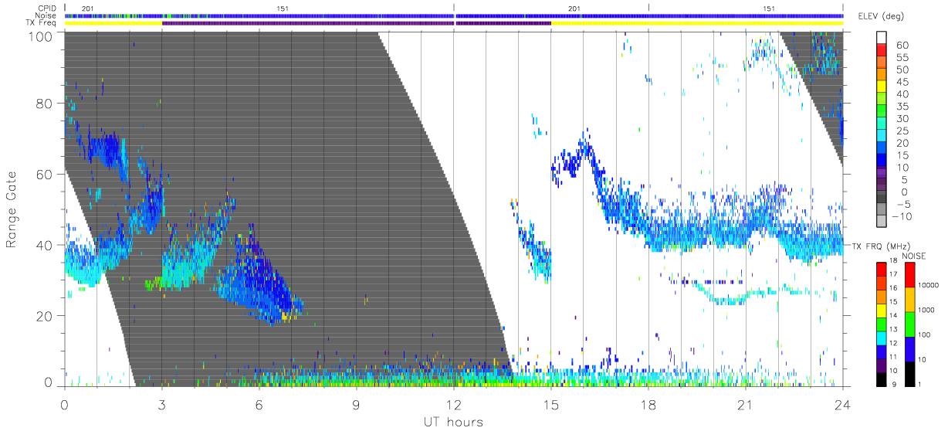Screen dimensions: 948x438
Task: Pick the cyan 20–25 swatch in the ELEV colorbar
Action: click(882, 137)
